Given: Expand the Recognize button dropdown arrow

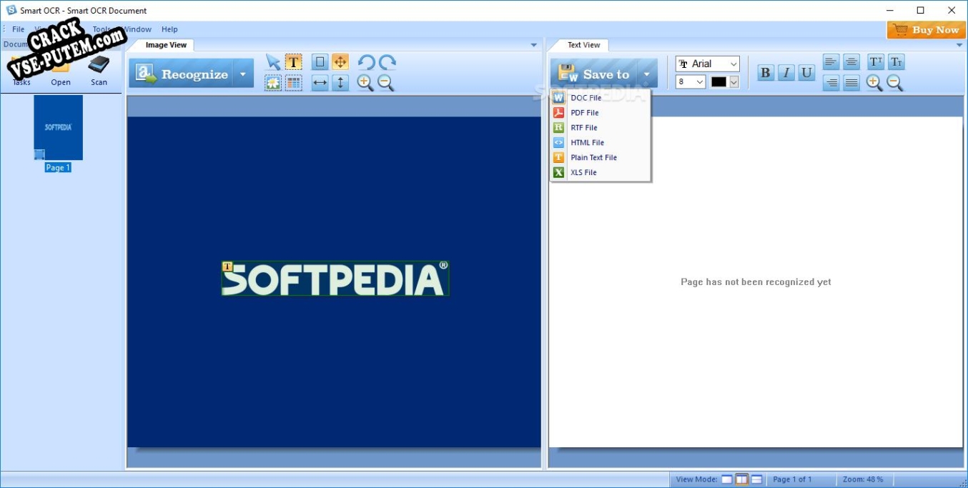Looking at the screenshot, I should (x=243, y=74).
